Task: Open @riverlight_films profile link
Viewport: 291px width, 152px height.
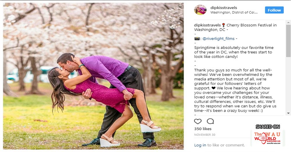Action: 219,39
